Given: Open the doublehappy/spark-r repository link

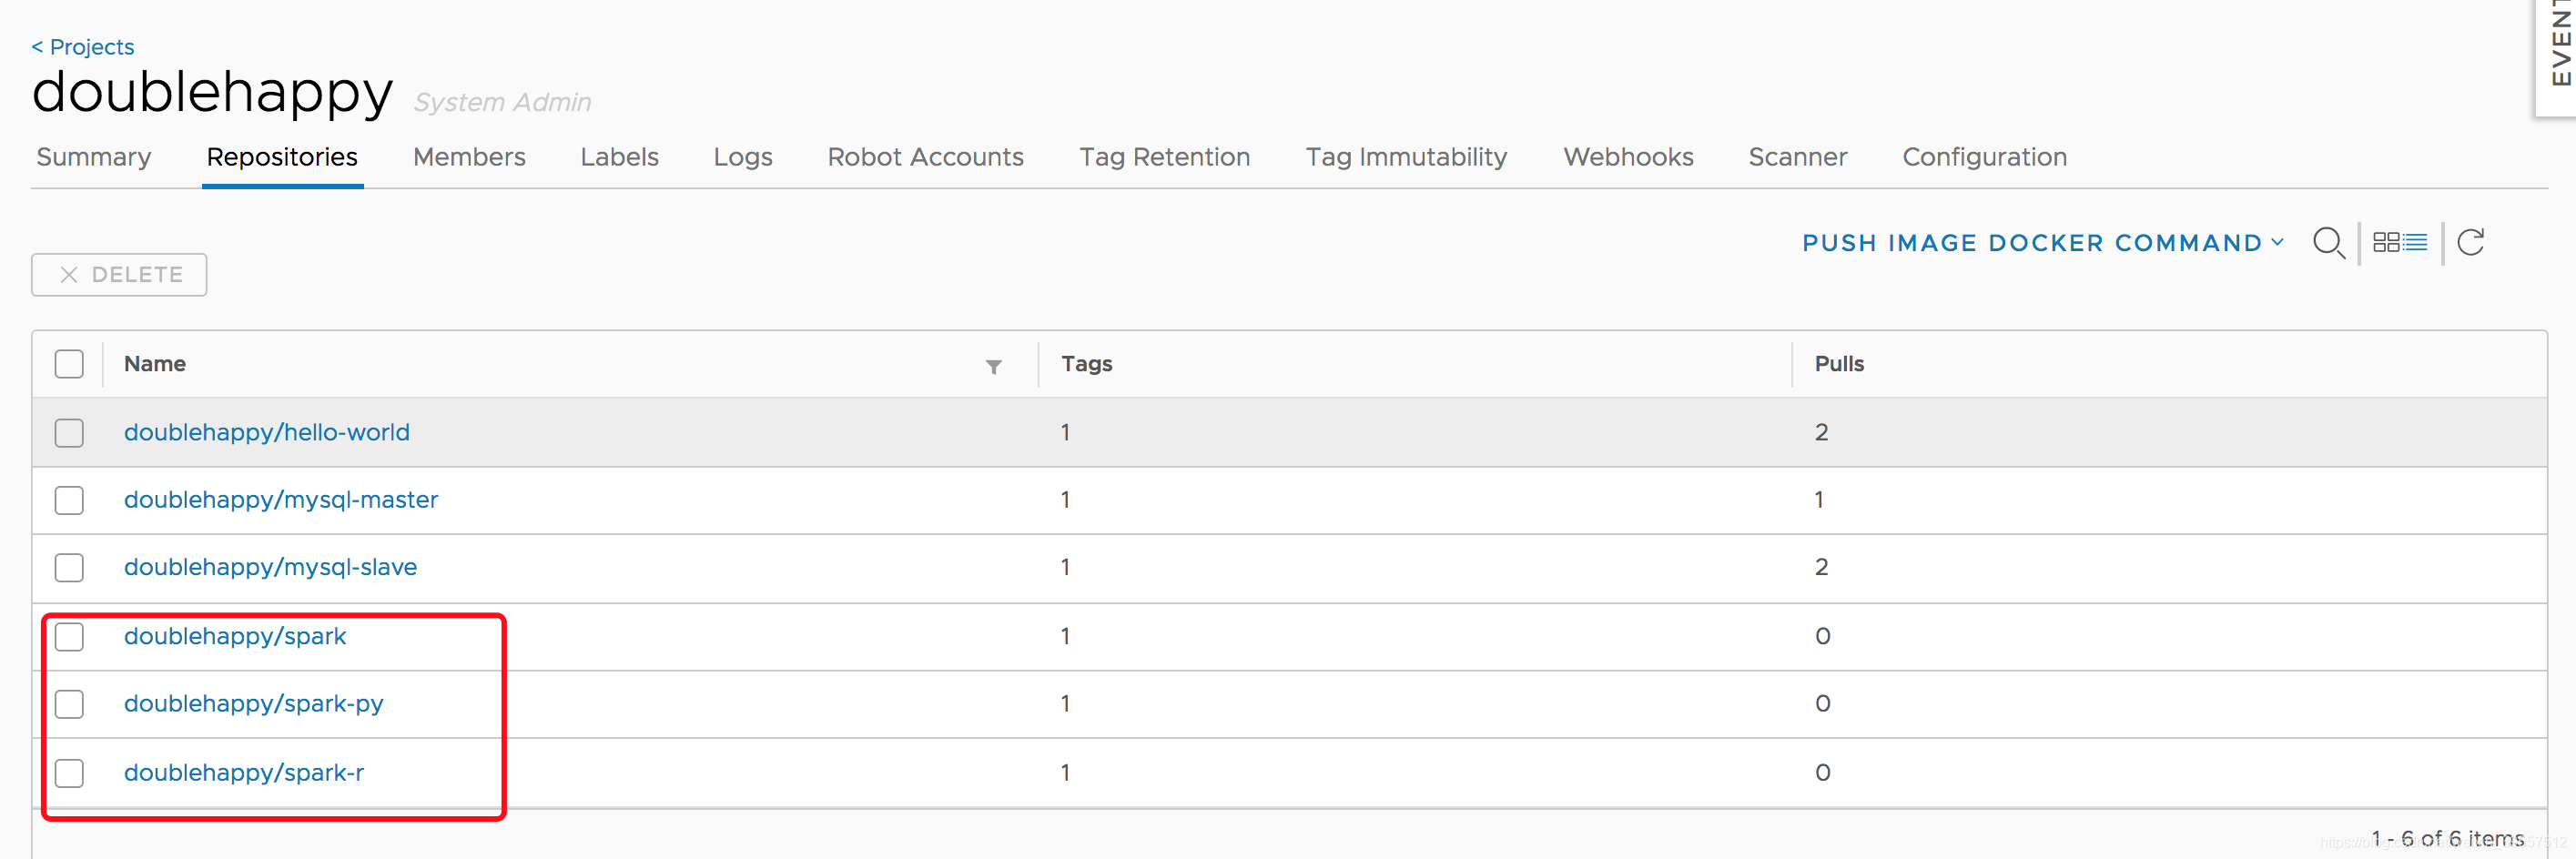Looking at the screenshot, I should tap(244, 773).
